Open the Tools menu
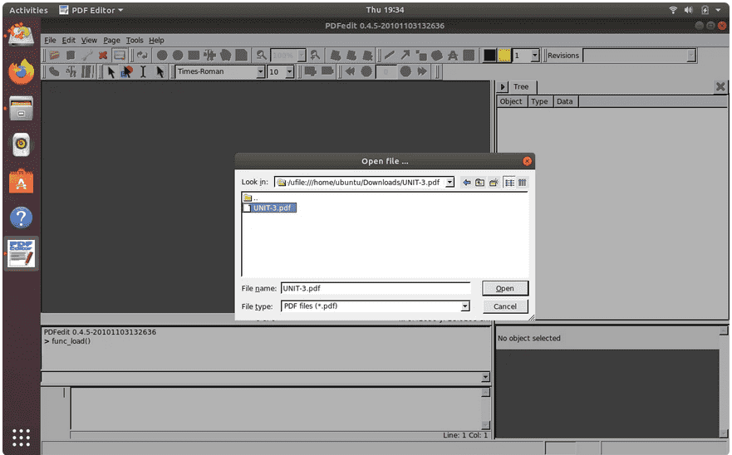The width and height of the screenshot is (732, 455). coord(135,40)
